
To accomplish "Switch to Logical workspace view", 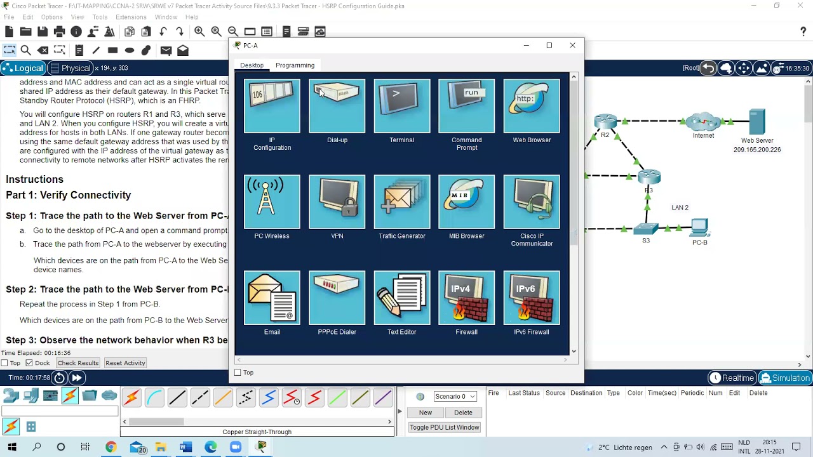I will click(x=23, y=68).
